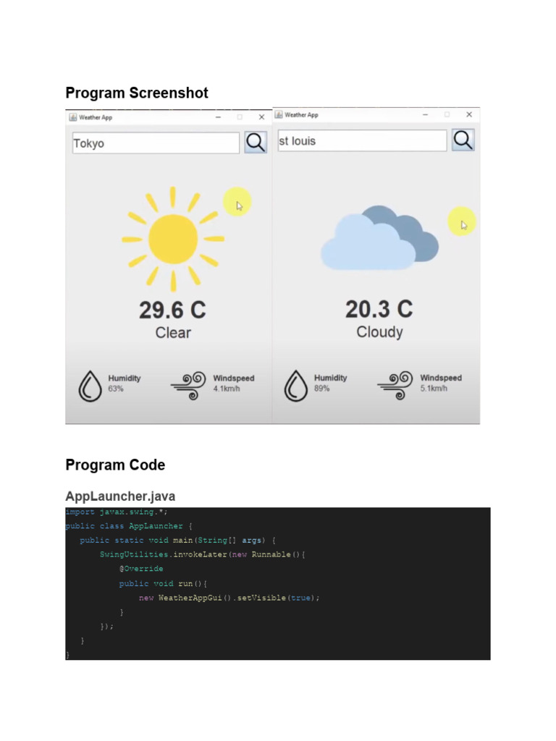Click the search magnifier beside Tokyo field
Viewport: 556px width, 741px height.
click(256, 143)
